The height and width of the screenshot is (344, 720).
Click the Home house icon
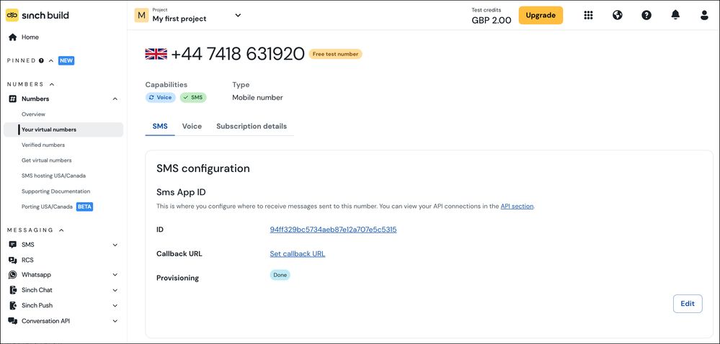[13, 37]
